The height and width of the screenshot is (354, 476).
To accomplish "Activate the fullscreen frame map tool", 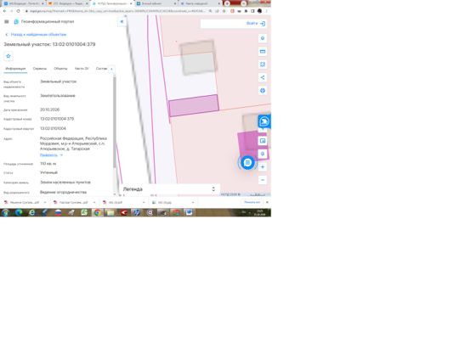I will pos(263,65).
